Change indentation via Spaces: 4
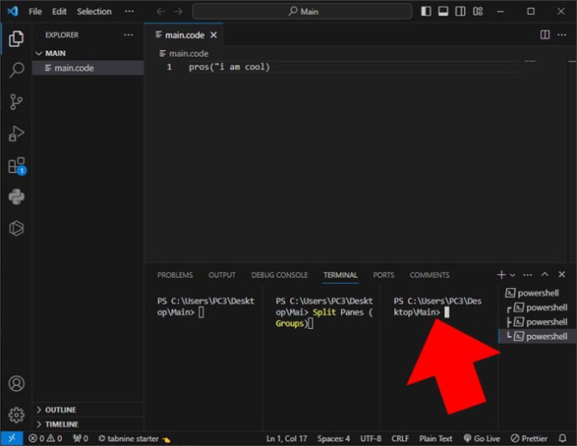The height and width of the screenshot is (446, 577). click(334, 438)
